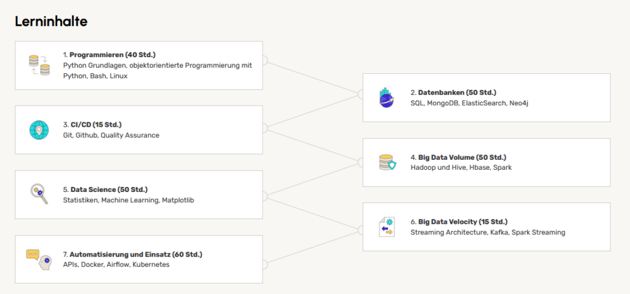Click the text 'Python, Bash, Linux'
This screenshot has height=294, width=630.
point(95,76)
